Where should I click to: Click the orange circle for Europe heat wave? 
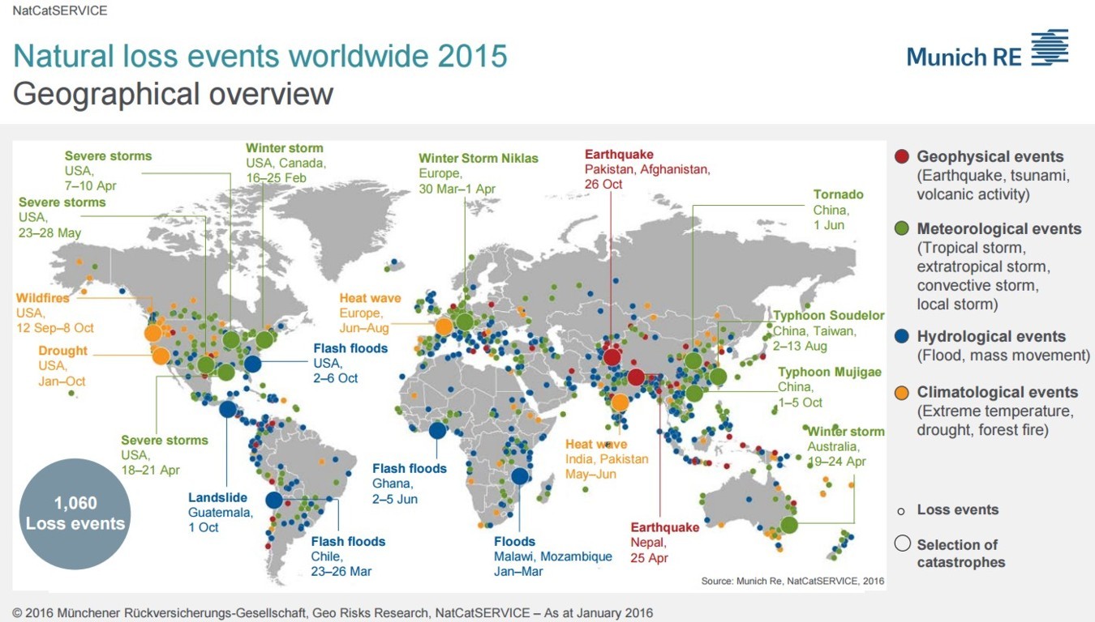(x=444, y=327)
